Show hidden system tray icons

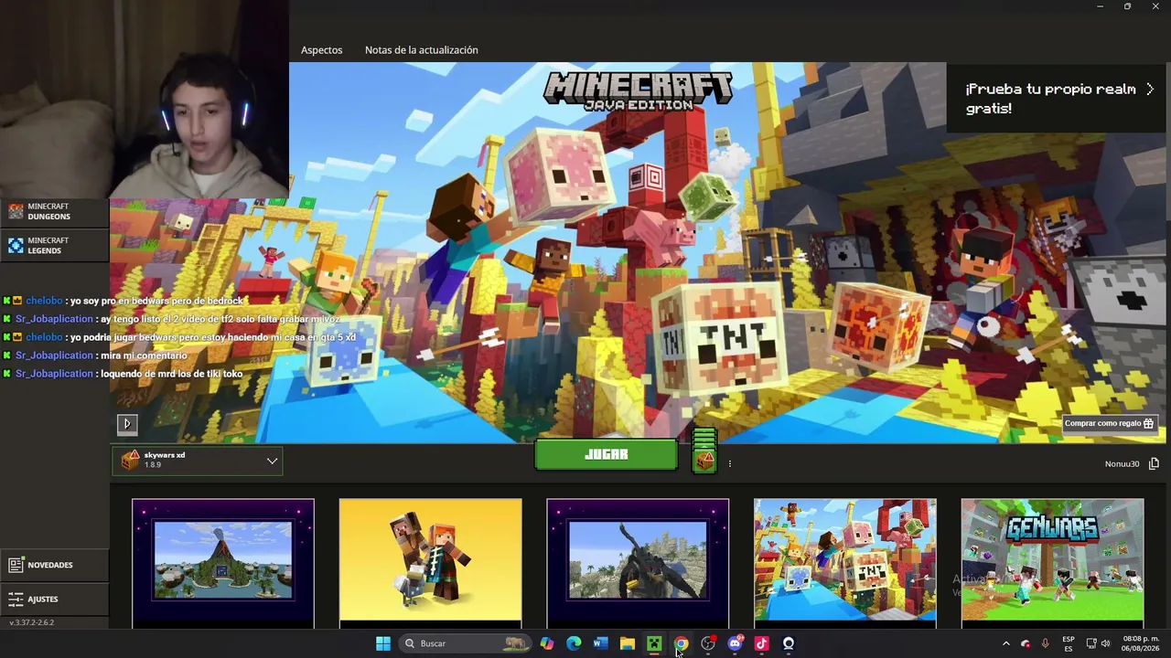point(1006,643)
